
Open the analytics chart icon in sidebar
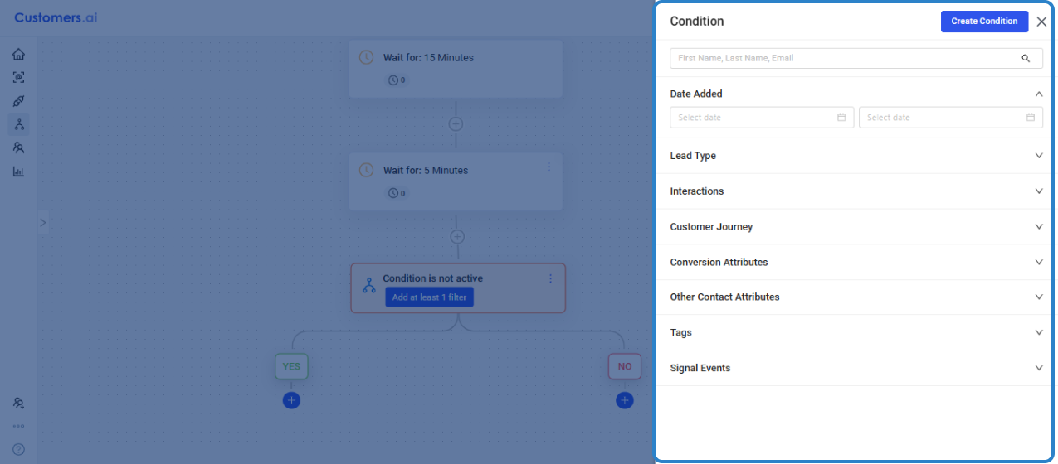point(18,172)
